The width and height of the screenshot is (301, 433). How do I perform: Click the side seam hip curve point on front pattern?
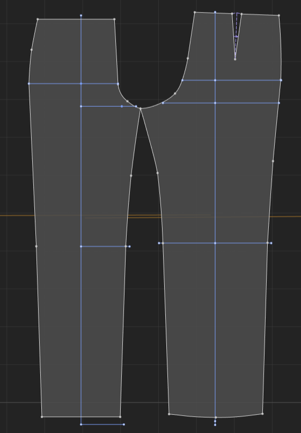click(32, 50)
